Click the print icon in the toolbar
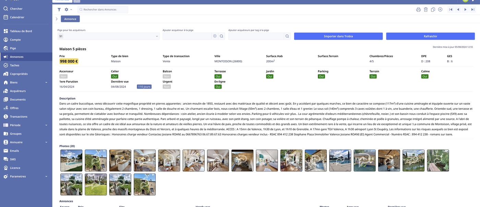This screenshot has width=480, height=207. tap(418, 10)
